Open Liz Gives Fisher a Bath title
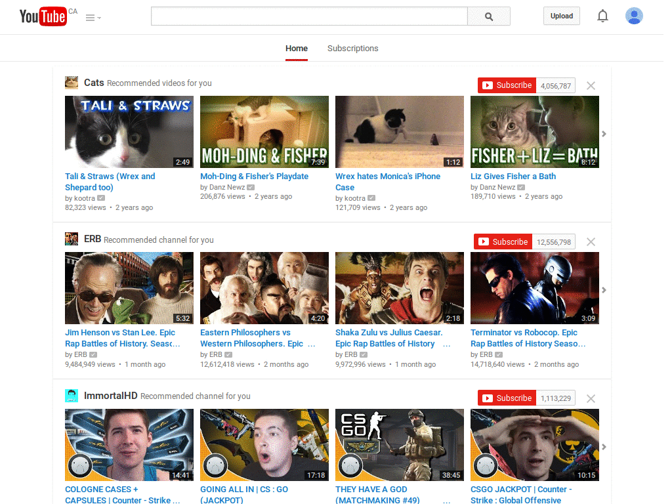Viewport: 672px width, 504px height. 513,176
